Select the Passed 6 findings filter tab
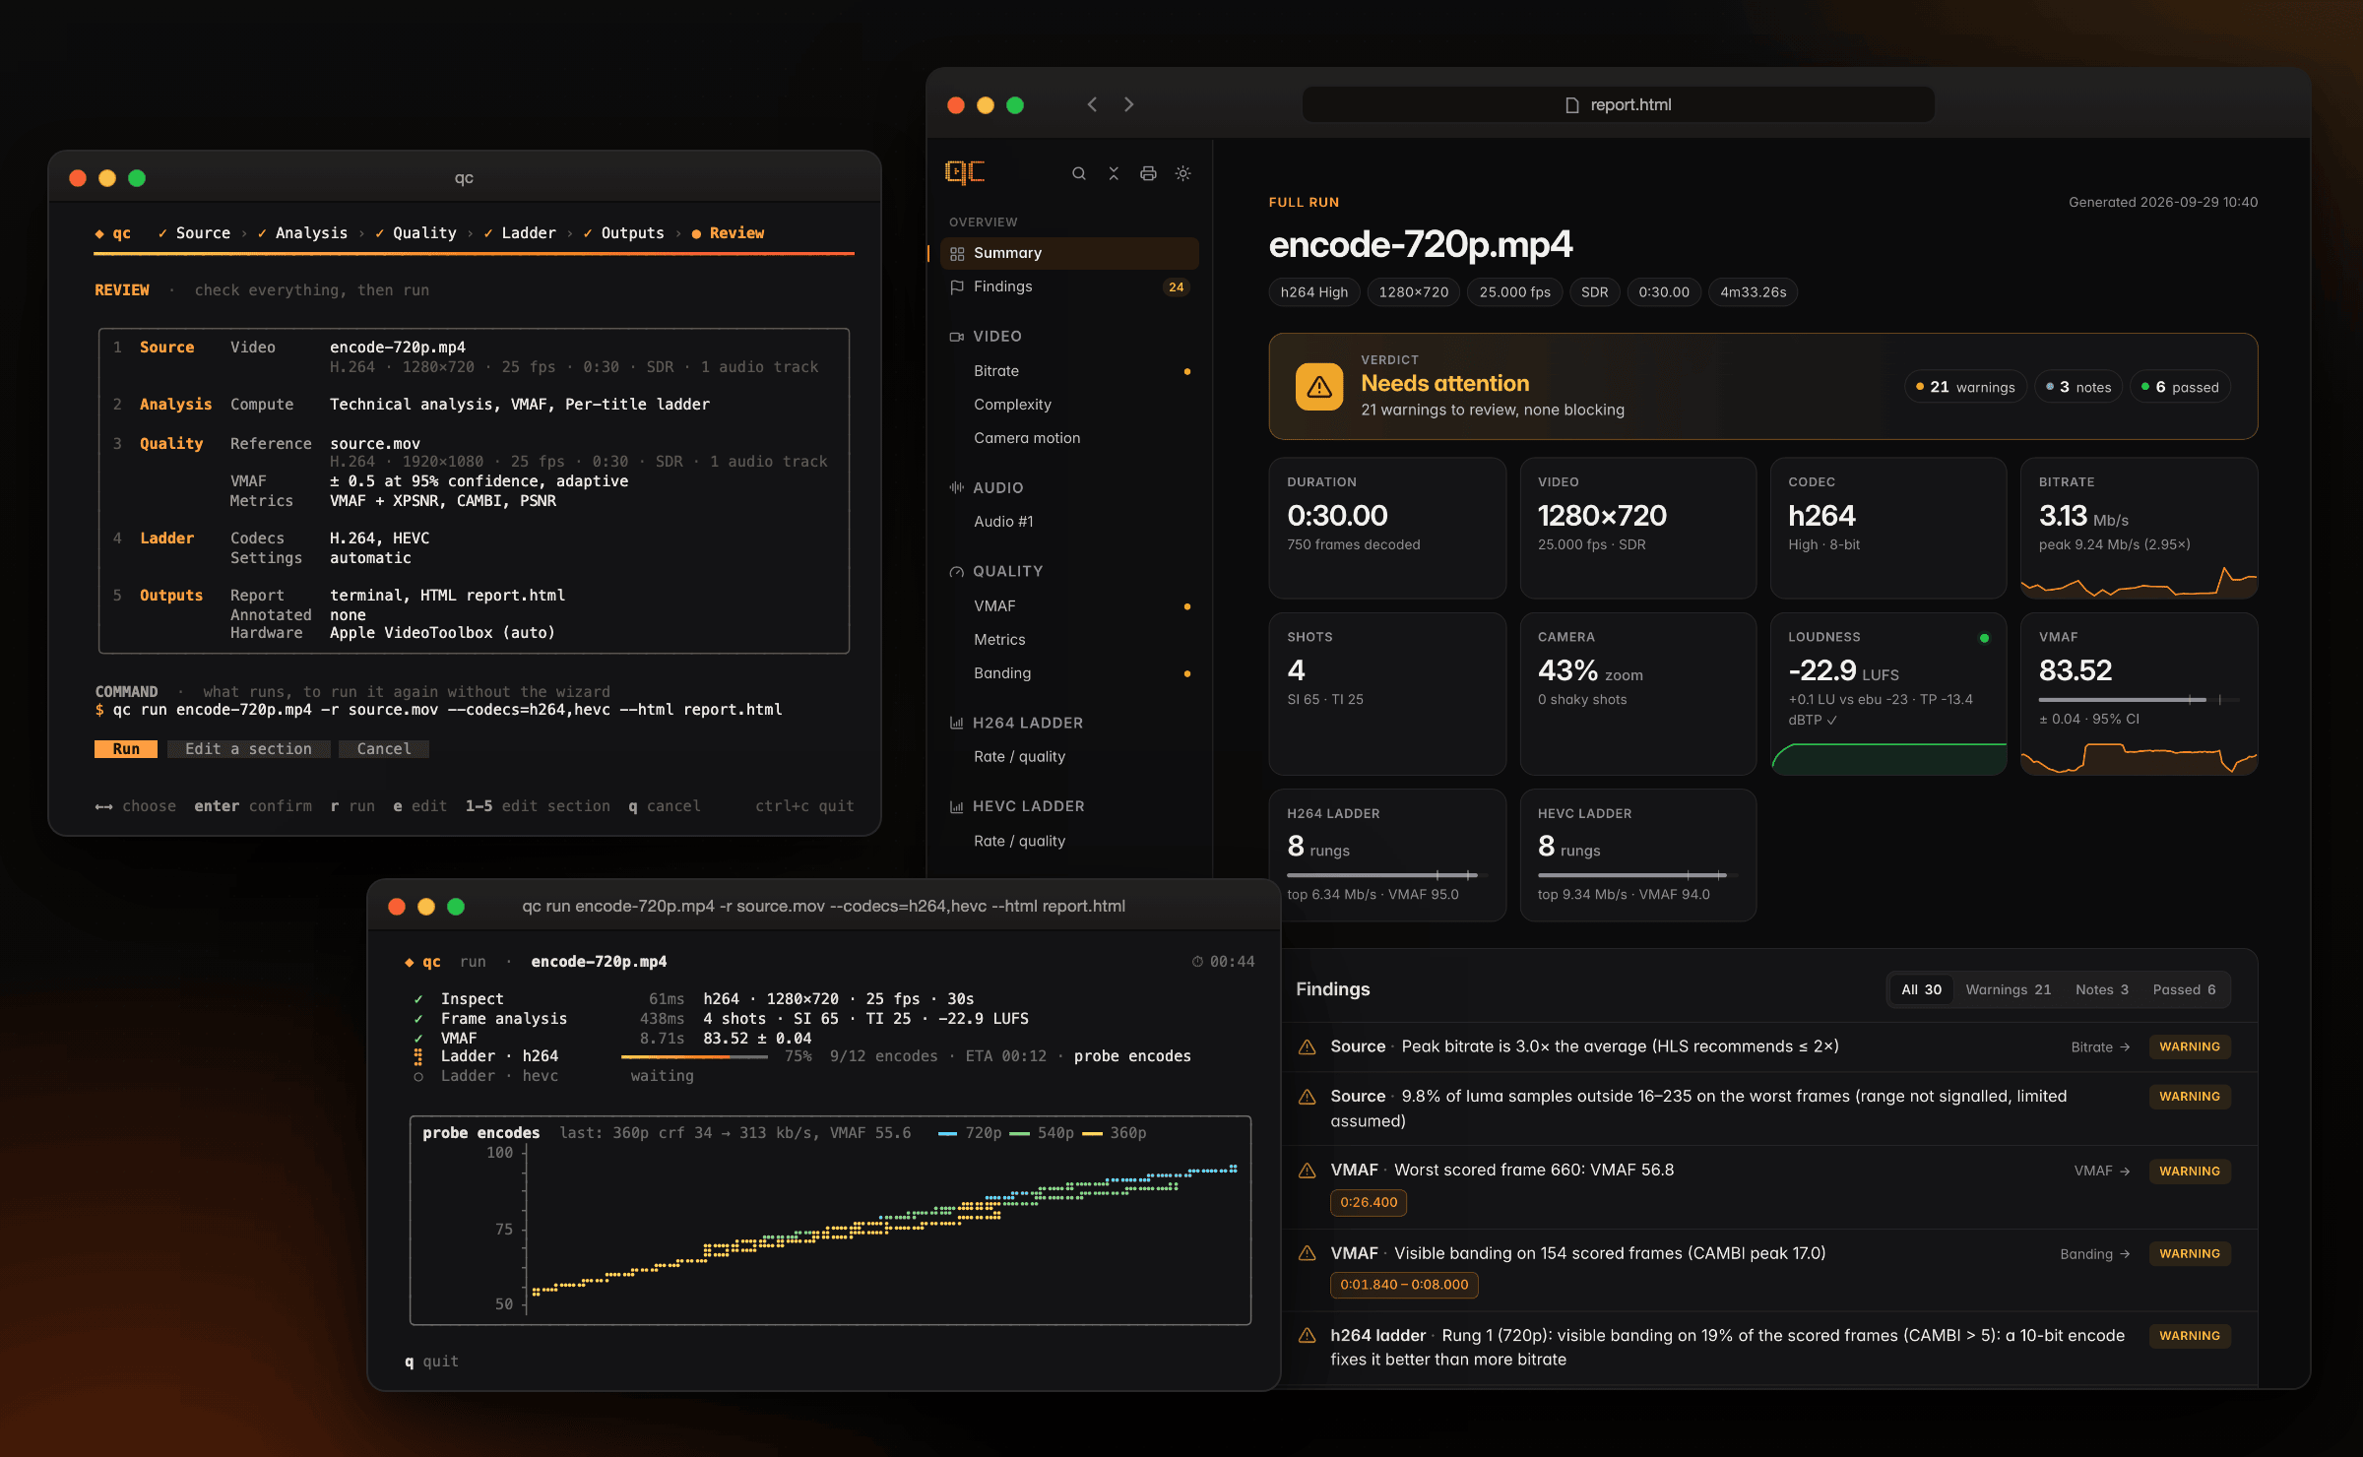Screen dimensions: 2363x1457 2185,989
